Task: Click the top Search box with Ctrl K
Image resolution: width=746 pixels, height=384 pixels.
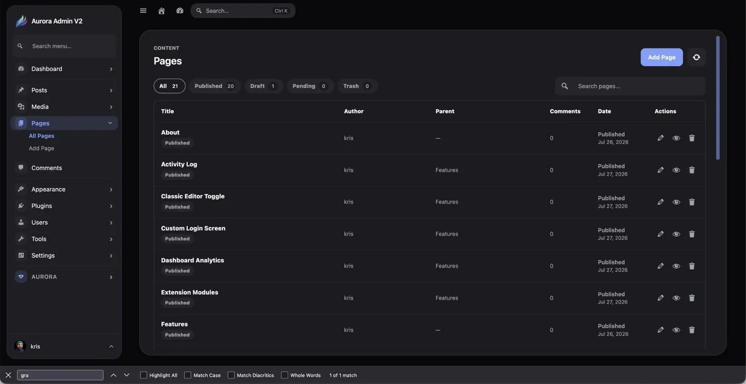Action: coord(243,10)
